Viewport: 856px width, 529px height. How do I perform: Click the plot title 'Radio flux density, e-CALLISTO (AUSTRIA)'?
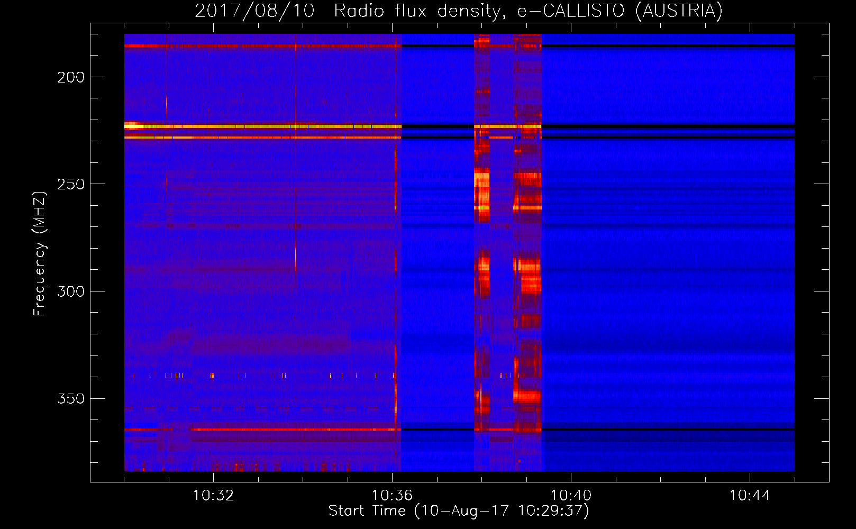tap(528, 11)
